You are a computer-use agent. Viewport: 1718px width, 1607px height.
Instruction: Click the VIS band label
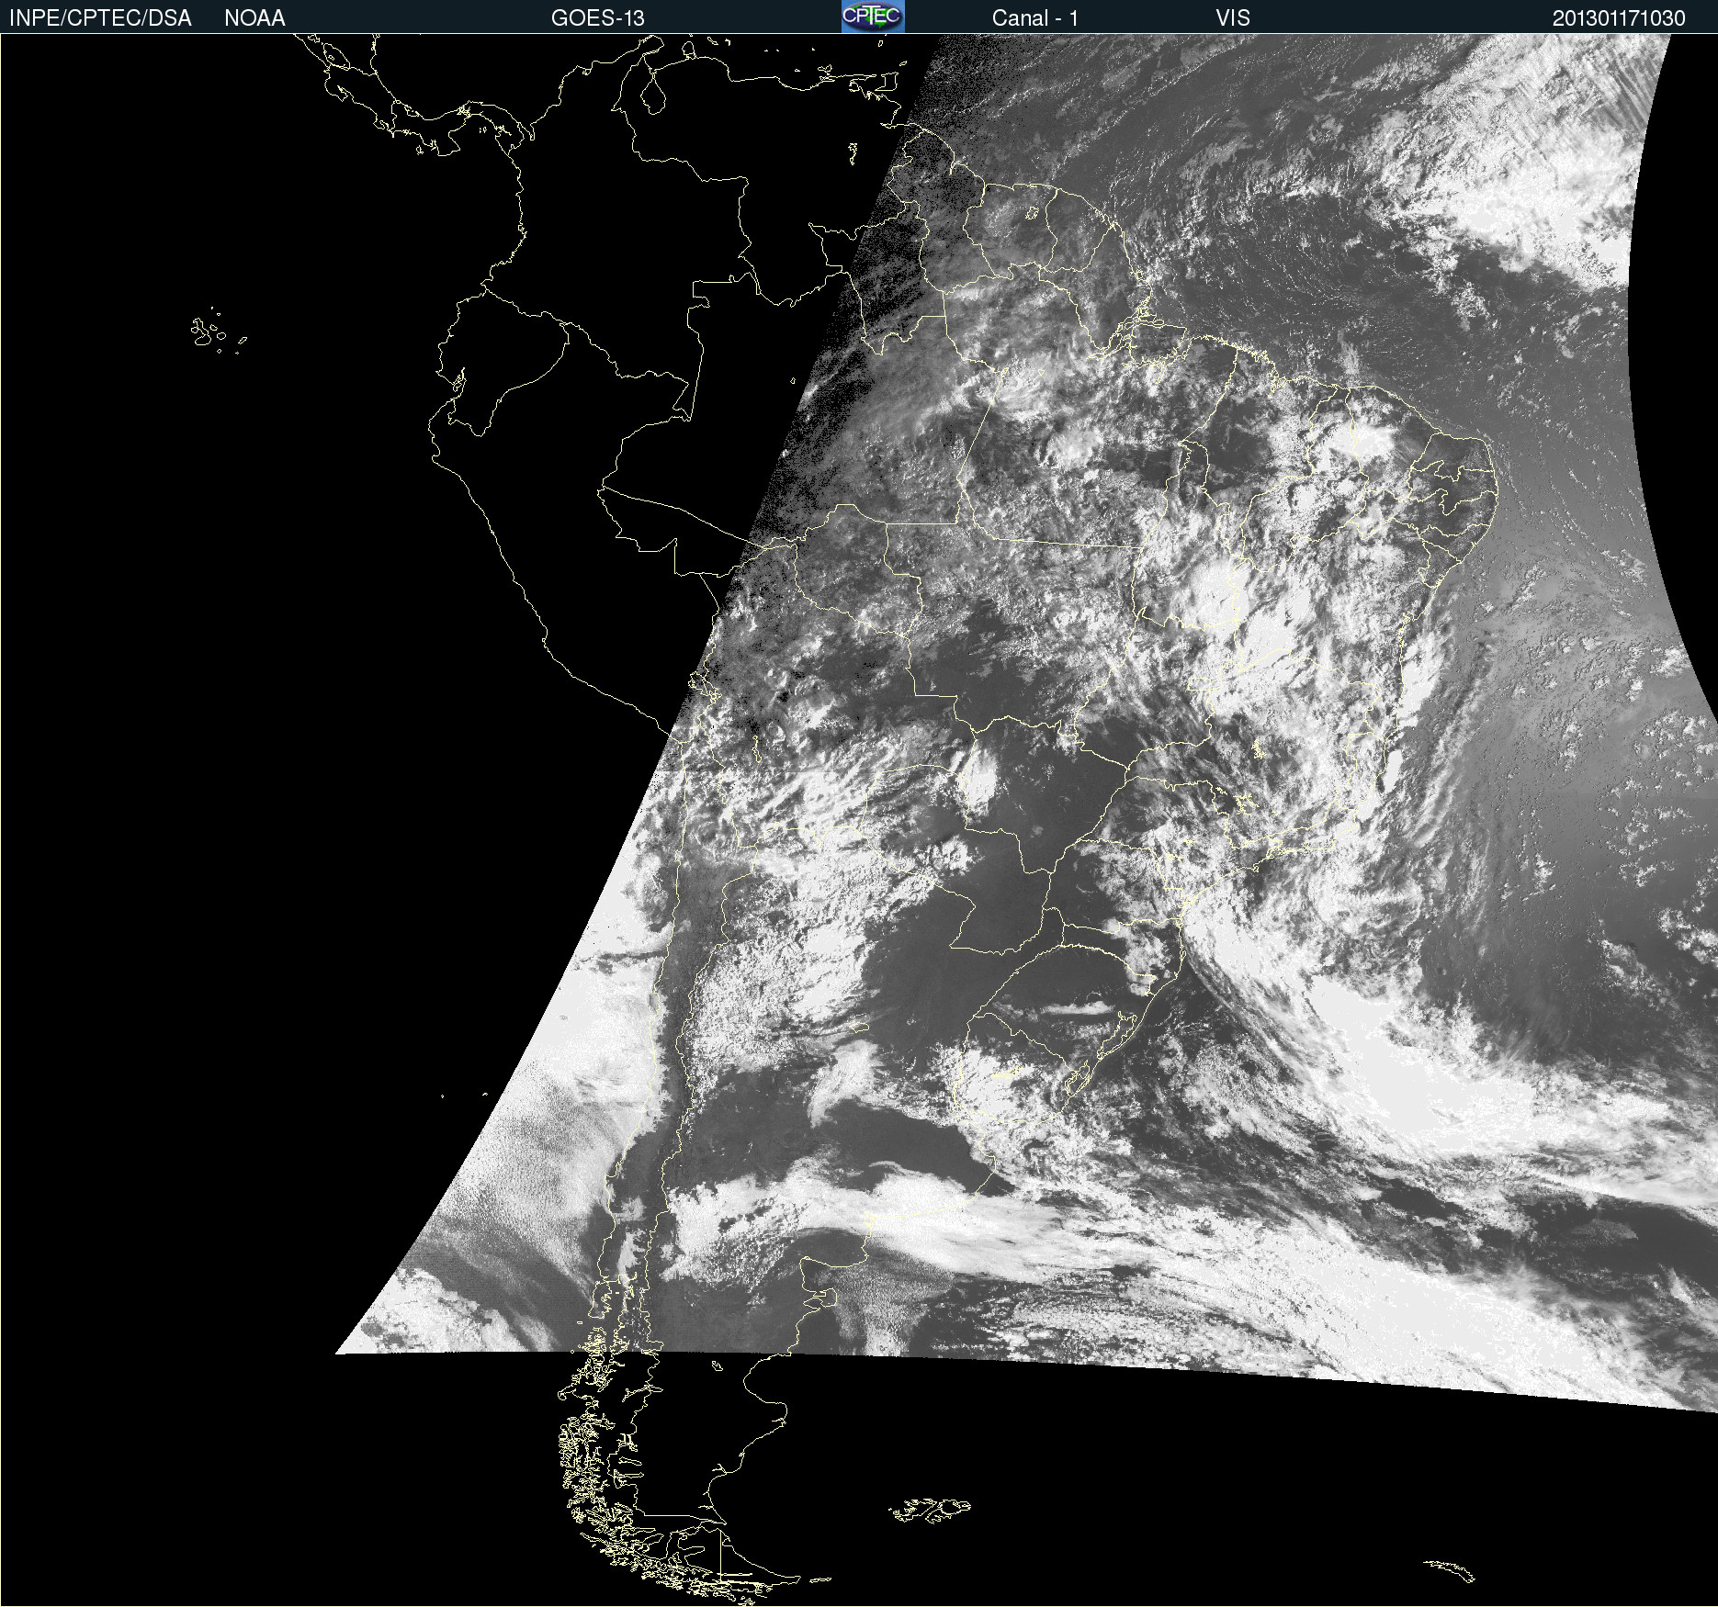pos(1233,18)
